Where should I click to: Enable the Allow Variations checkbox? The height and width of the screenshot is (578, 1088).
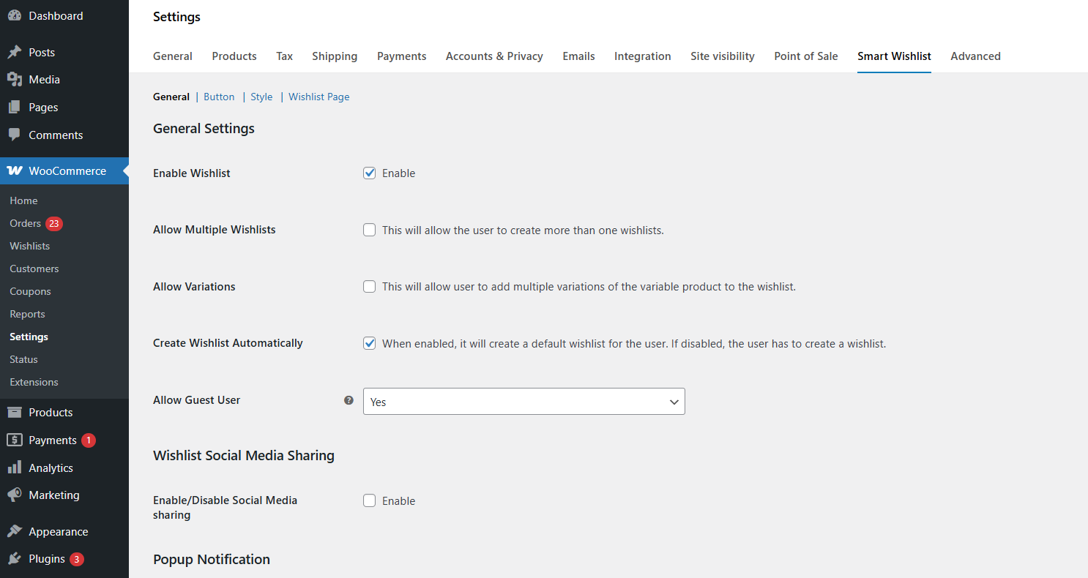click(x=370, y=287)
